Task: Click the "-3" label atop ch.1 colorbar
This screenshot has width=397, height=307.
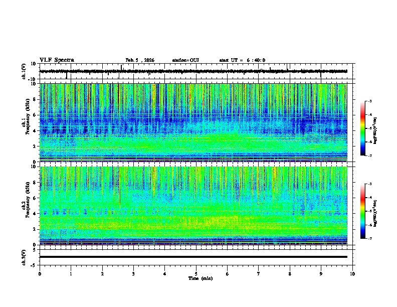Action: tap(370, 101)
